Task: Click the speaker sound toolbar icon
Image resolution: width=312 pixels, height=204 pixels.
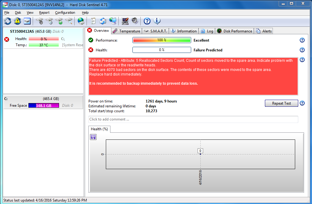Action: point(135,21)
